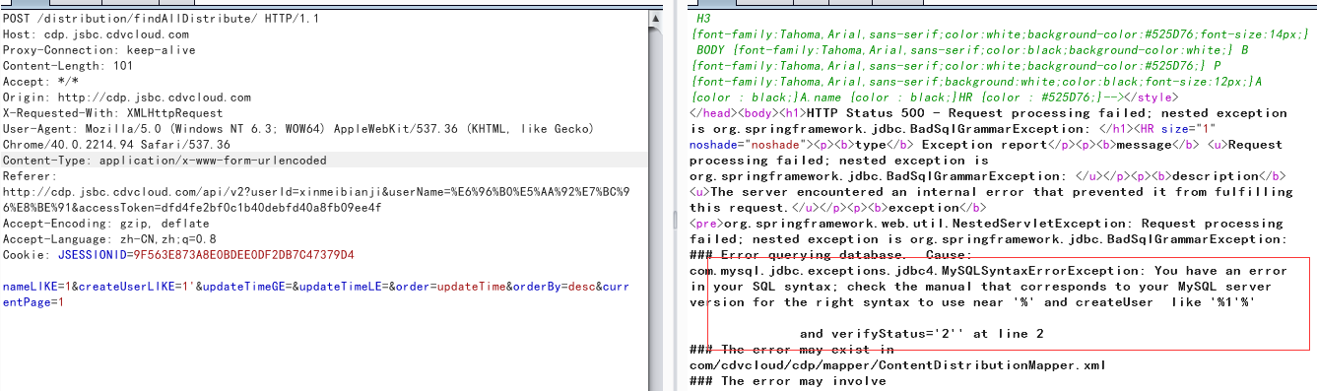
Task: Click the ContentDistributionMapper.xml path line
Action: tap(898, 365)
